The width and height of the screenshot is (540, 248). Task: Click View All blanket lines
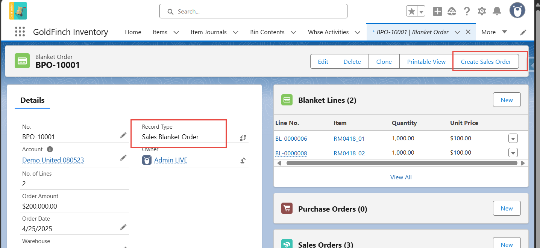click(x=401, y=177)
